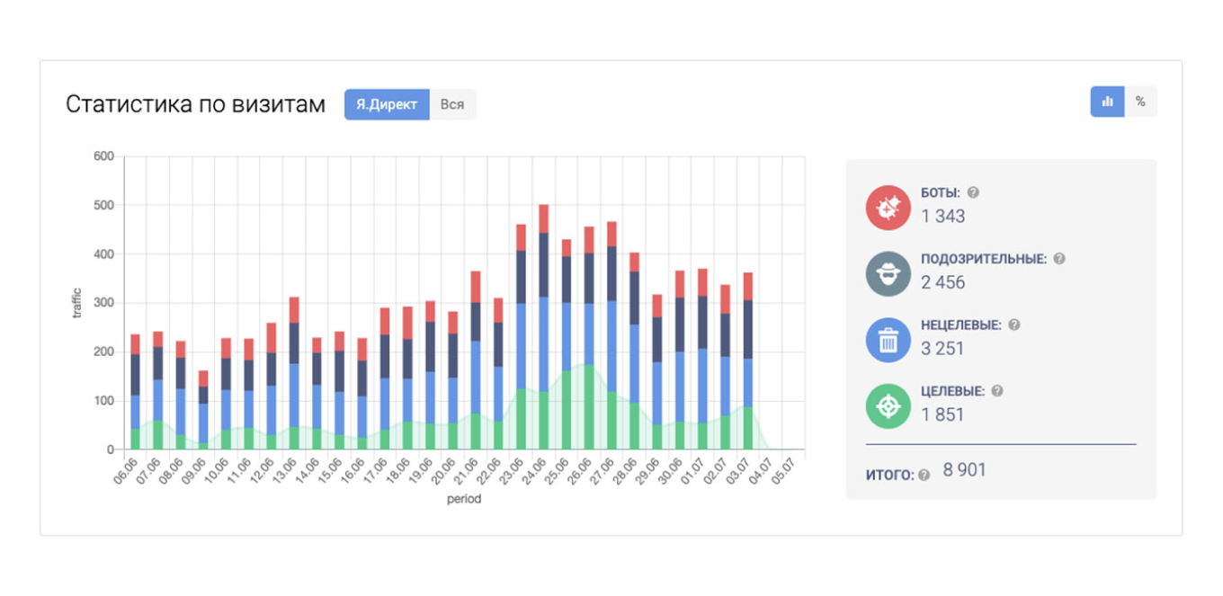This screenshot has height=596, width=1223.
Task: Click the 05.07 date label on axis
Action: (x=784, y=471)
